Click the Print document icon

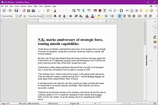(28, 10)
